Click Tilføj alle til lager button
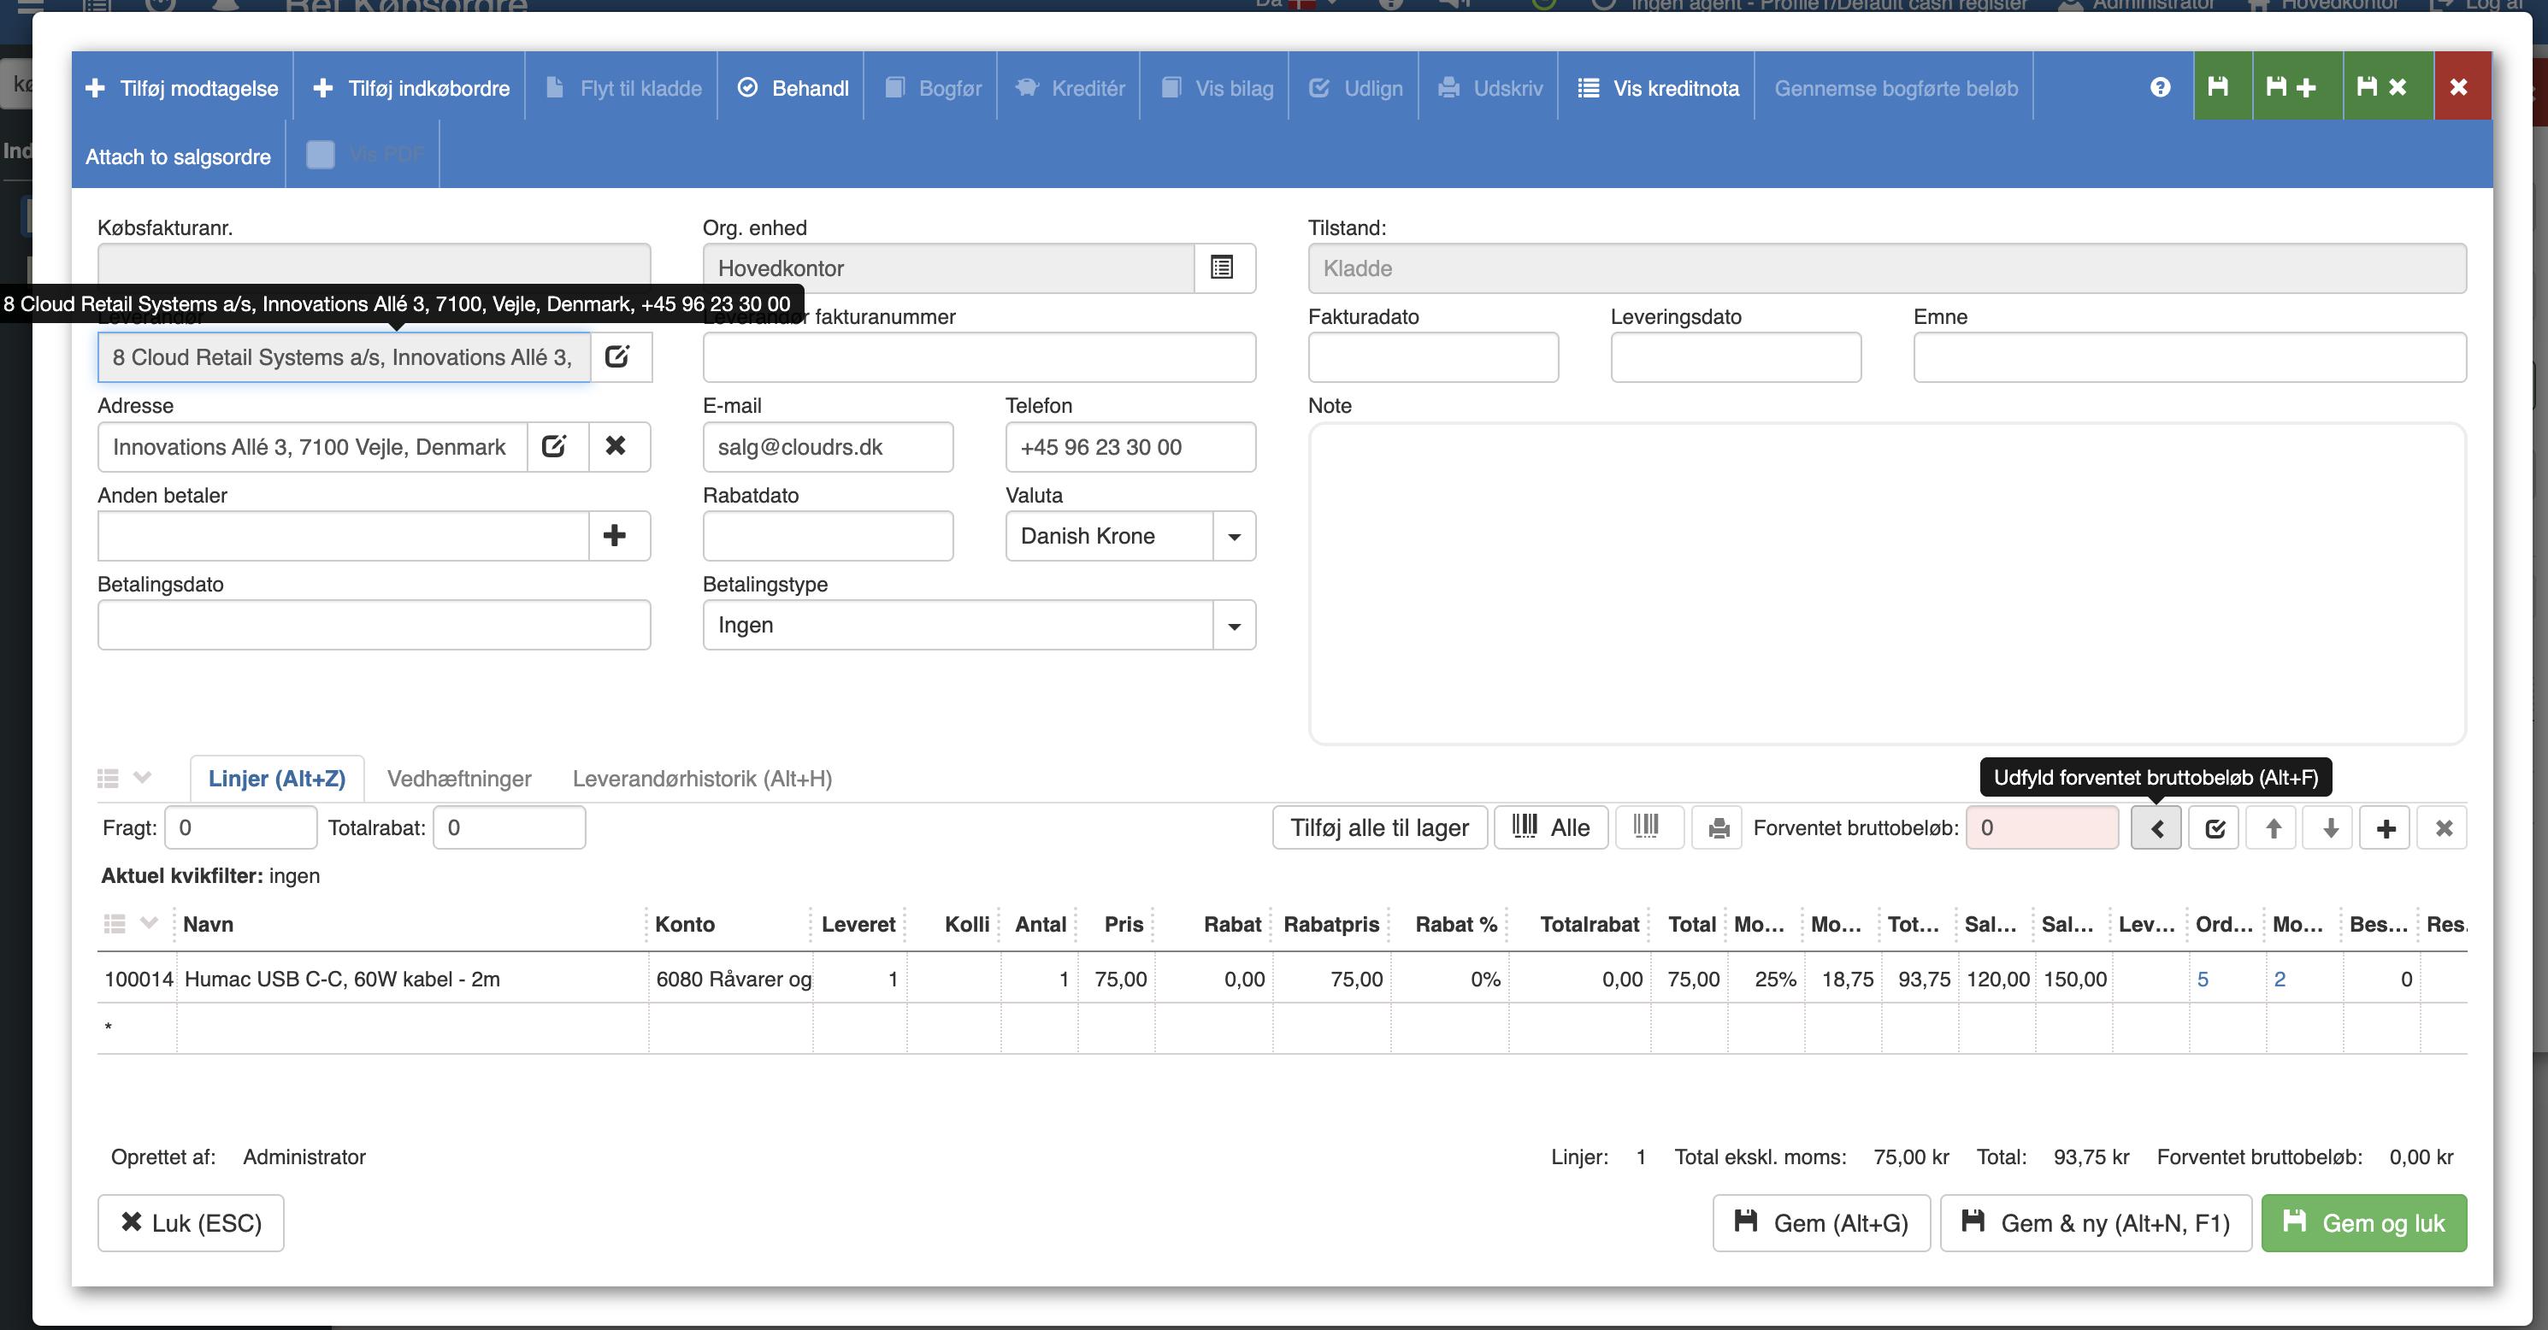The height and width of the screenshot is (1330, 2548). coord(1379,827)
